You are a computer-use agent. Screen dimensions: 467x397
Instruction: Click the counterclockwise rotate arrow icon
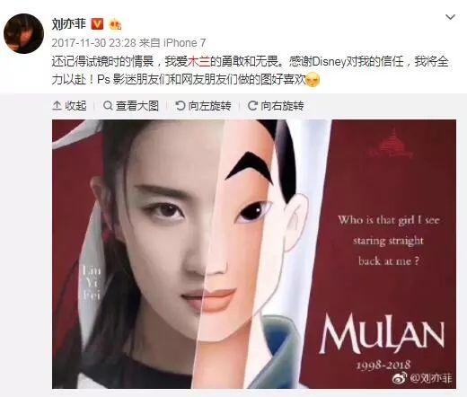[x=181, y=105]
